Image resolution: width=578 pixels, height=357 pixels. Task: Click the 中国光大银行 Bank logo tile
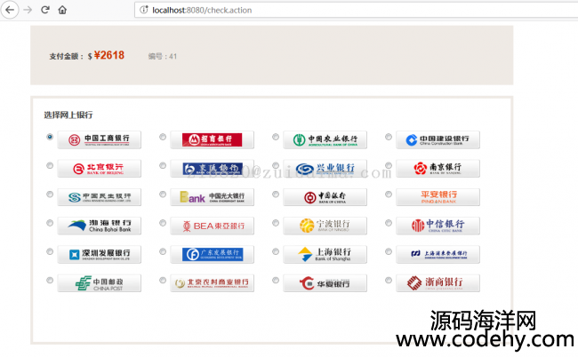[x=212, y=197]
